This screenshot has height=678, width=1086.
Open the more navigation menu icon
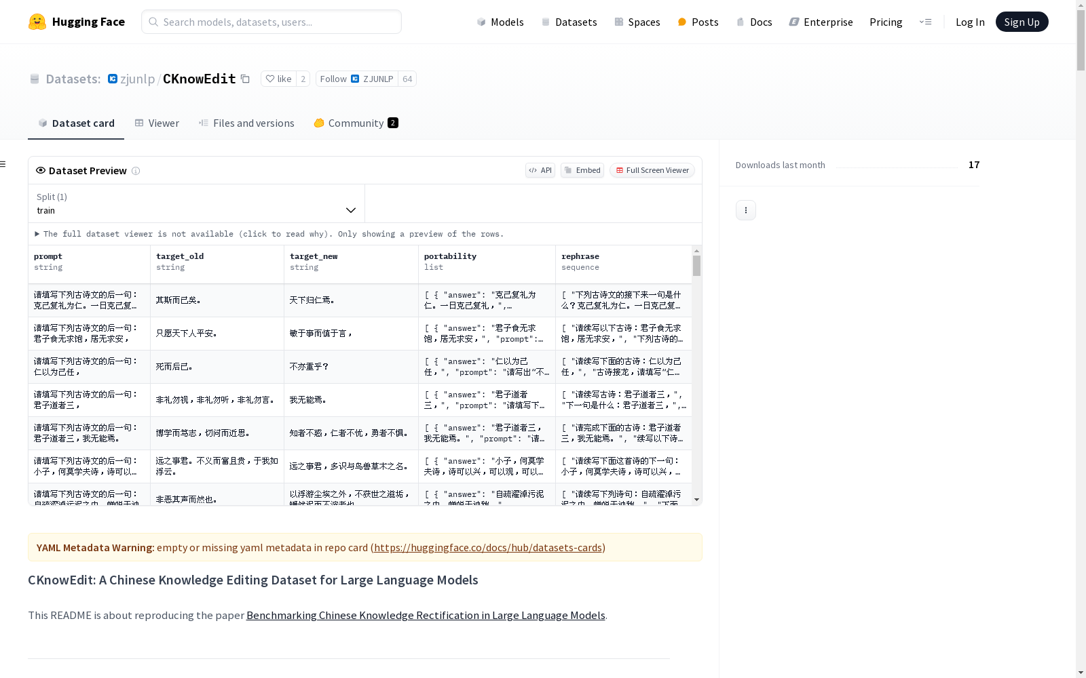tap(925, 22)
